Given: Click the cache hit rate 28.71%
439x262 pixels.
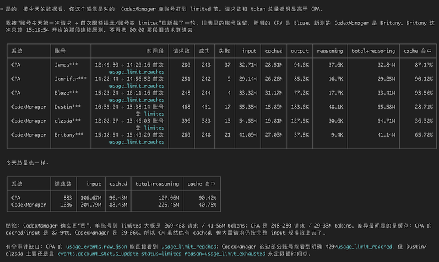Looking at the screenshot, I should [424, 107].
